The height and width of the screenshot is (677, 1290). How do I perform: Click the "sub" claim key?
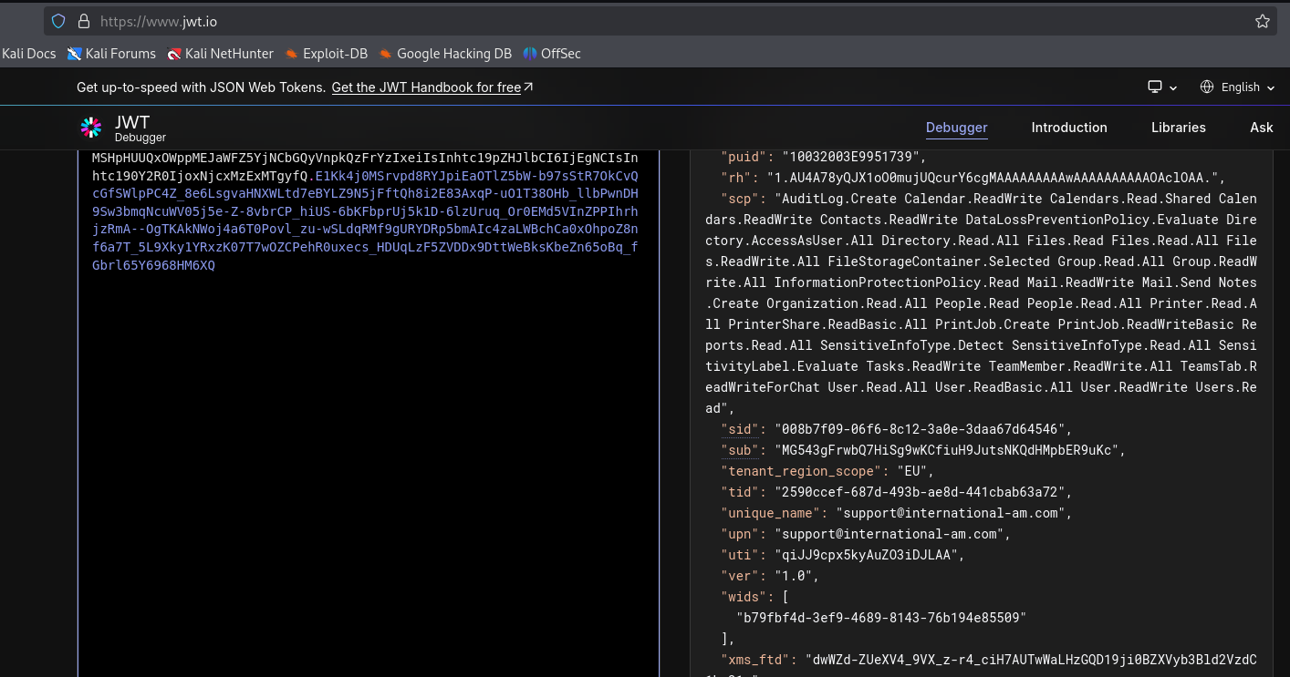(x=740, y=450)
